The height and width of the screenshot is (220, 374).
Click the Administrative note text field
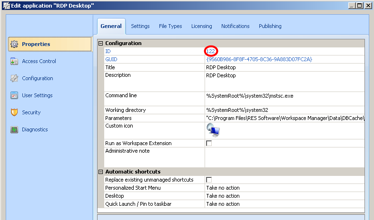(285, 156)
